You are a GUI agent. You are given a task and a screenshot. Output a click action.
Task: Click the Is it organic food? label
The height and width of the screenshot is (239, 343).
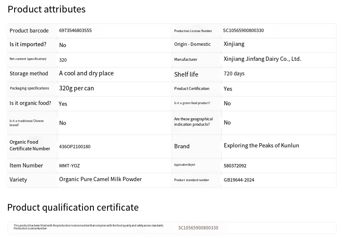click(x=30, y=103)
